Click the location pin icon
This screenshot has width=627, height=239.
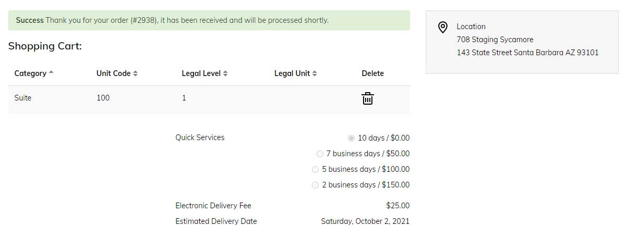443,27
